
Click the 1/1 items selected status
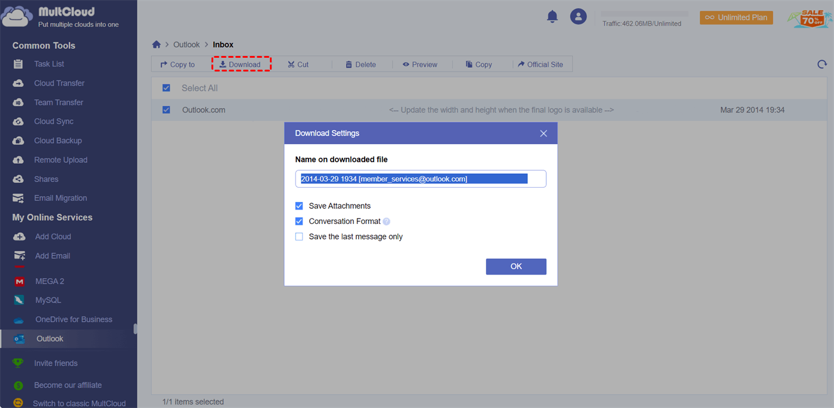click(x=193, y=402)
